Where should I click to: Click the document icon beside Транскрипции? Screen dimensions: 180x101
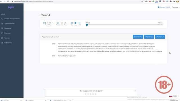[x=2, y=24]
